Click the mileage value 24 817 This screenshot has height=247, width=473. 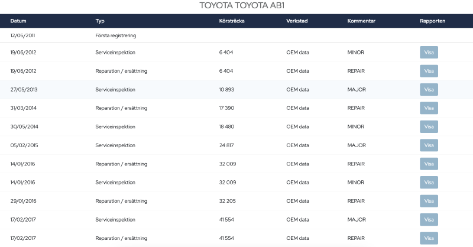coord(226,145)
